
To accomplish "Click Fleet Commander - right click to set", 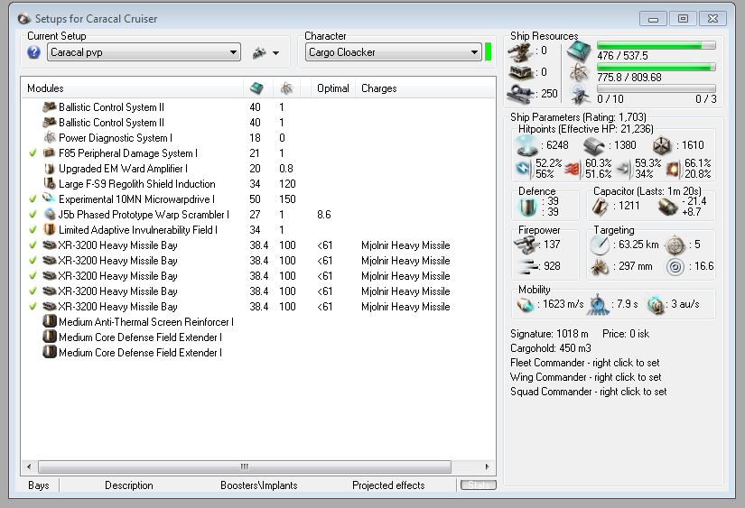I will [x=585, y=363].
